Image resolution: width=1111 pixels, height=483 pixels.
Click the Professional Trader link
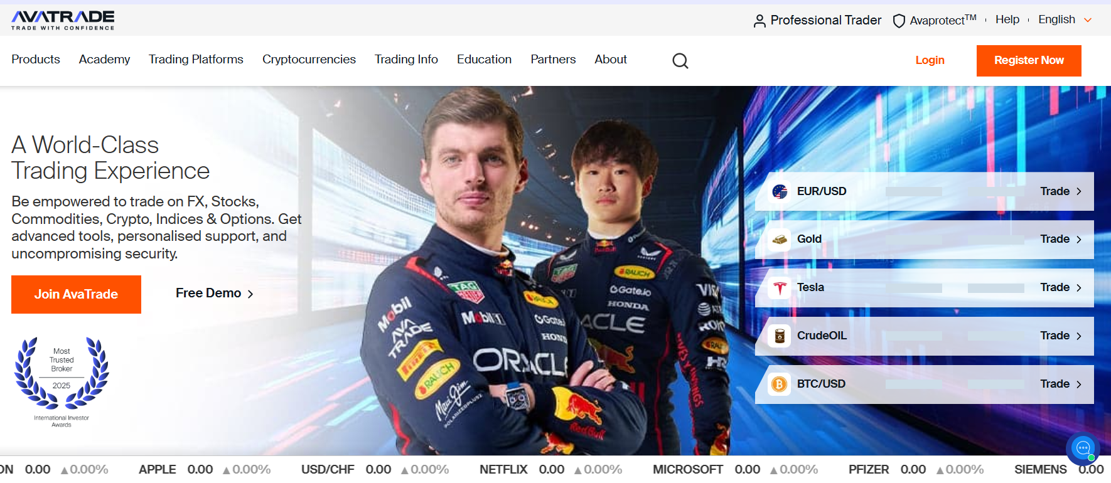[x=826, y=20]
